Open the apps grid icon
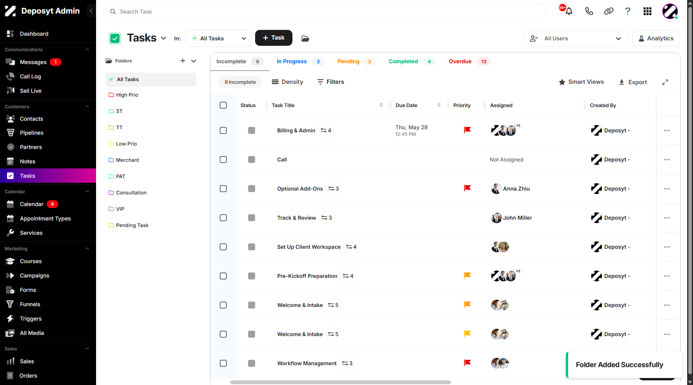693x385 pixels. 647,11
